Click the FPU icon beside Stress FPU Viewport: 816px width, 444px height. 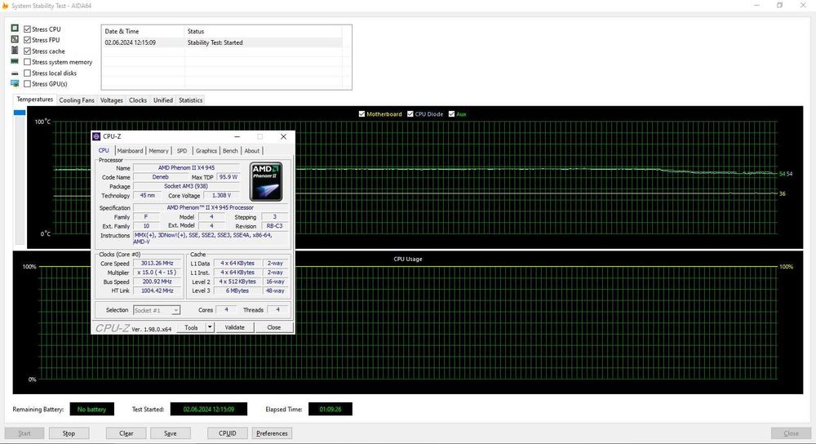pyautogui.click(x=15, y=39)
